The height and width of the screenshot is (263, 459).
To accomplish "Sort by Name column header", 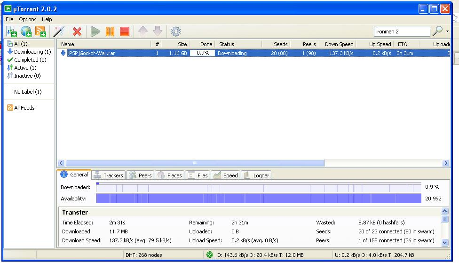I will [x=104, y=44].
